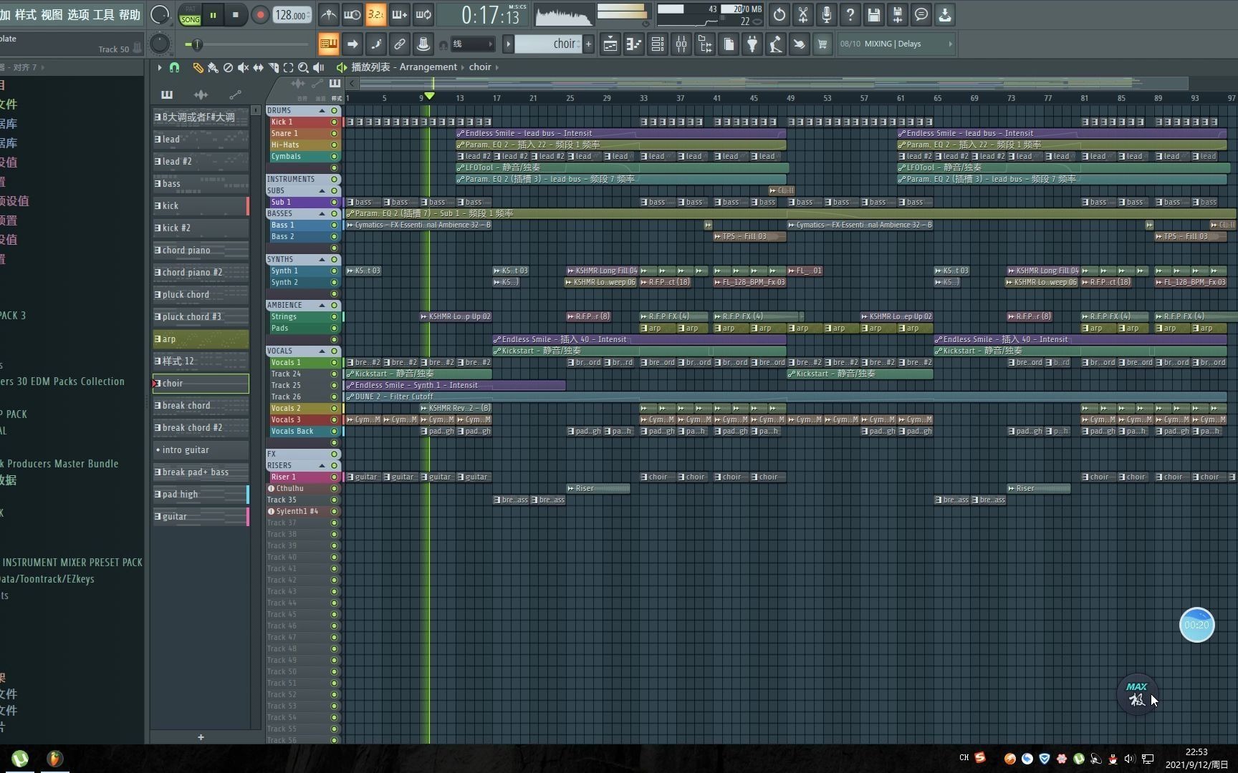Image resolution: width=1238 pixels, height=773 pixels.
Task: Open the browser view icon
Action: (x=704, y=44)
